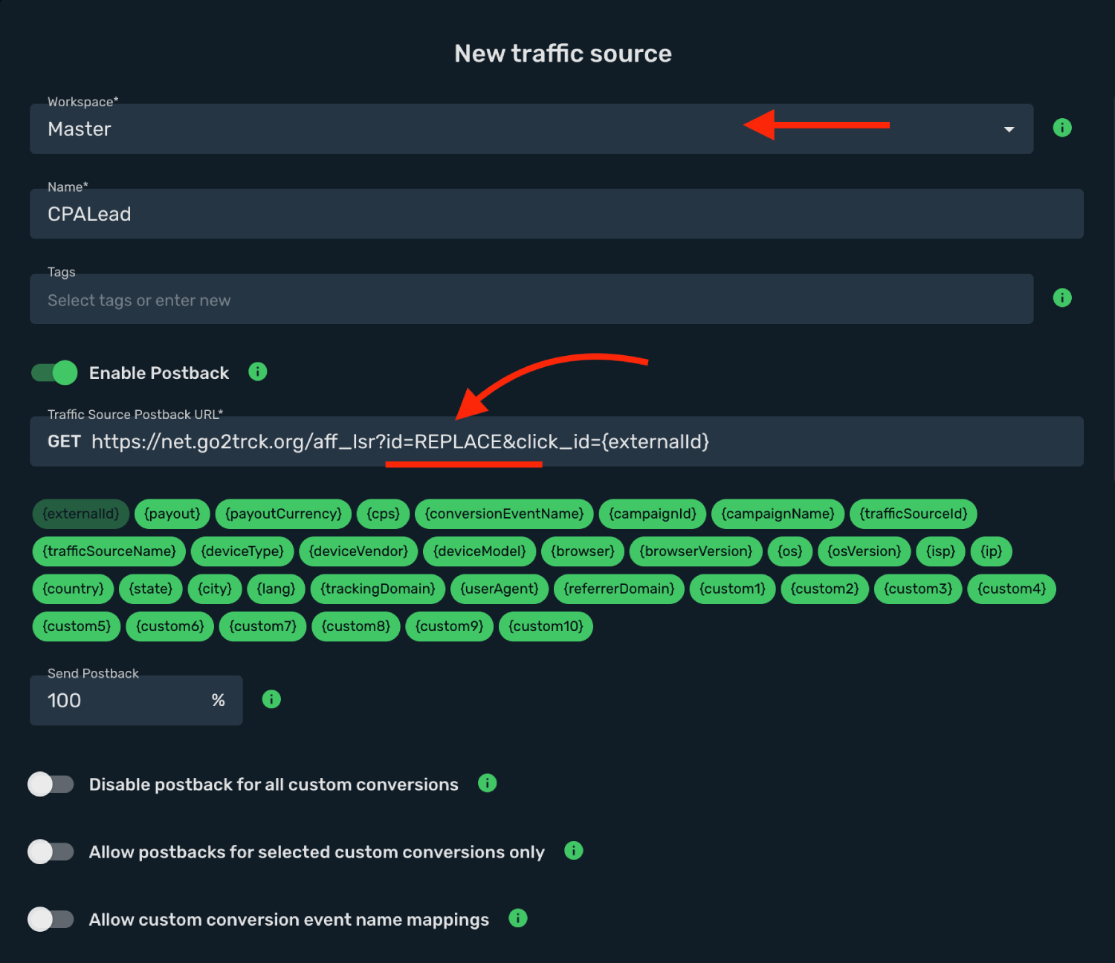Add the {isp} token

941,551
